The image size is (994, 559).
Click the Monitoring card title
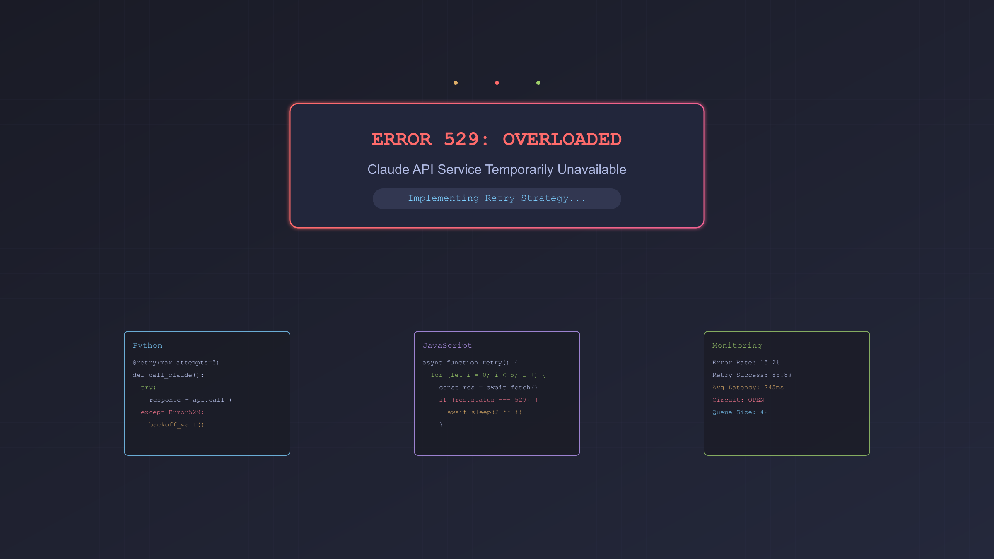point(737,346)
